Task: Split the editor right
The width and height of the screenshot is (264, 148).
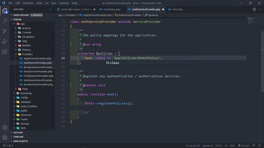Action: pyautogui.click(x=254, y=9)
